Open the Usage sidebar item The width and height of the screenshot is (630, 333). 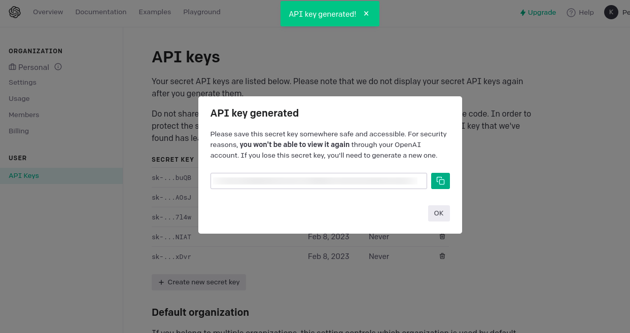coord(19,99)
